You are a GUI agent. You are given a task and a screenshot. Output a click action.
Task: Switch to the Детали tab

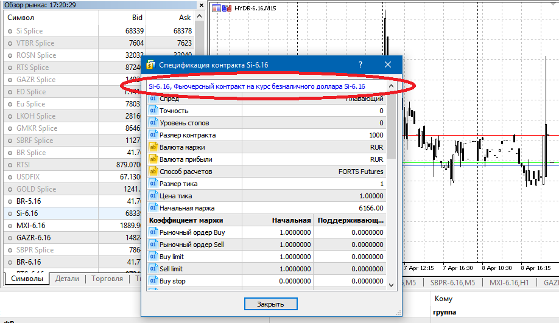click(x=67, y=279)
